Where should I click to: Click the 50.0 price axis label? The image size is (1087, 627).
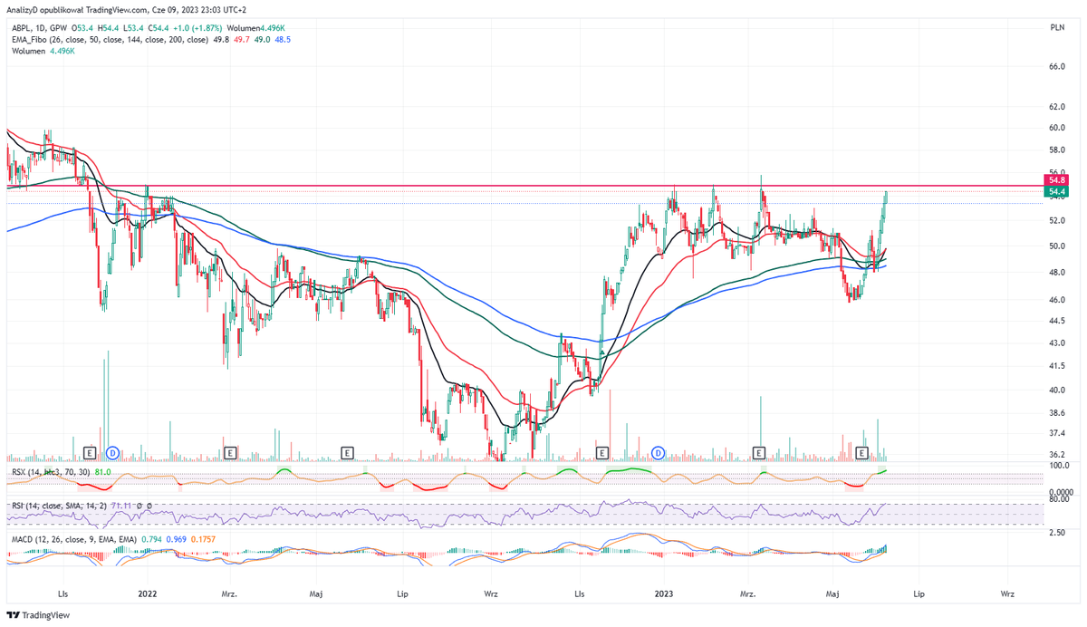(x=1056, y=246)
